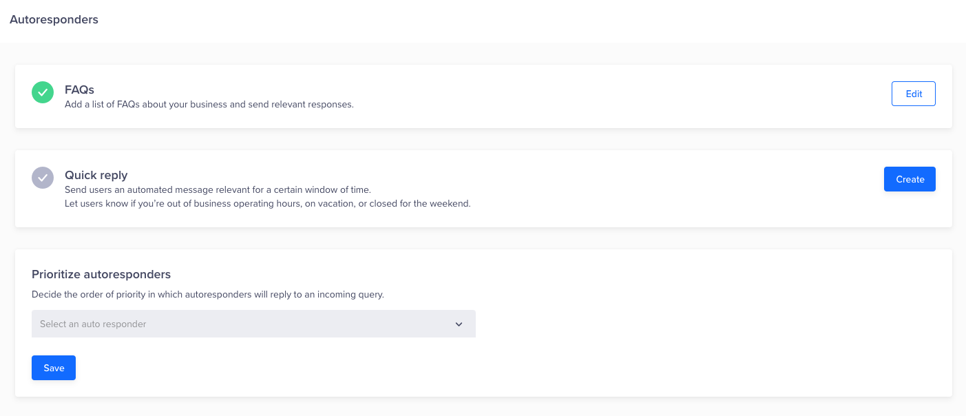The width and height of the screenshot is (966, 416).
Task: Open the Select an auto responder dropdown
Action: [x=253, y=324]
